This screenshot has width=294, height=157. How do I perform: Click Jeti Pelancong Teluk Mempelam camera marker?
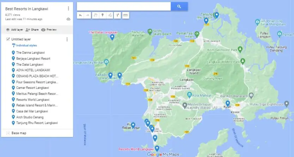point(258,22)
